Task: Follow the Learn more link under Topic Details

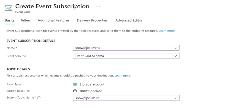Action: (122, 76)
